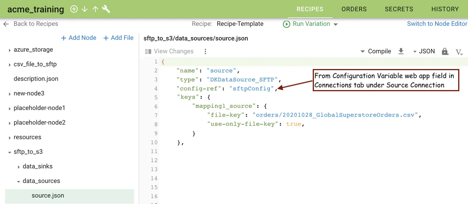Viewport: 468px width, 204px height.
Task: Switch to the ORDERS tab
Action: (x=354, y=9)
